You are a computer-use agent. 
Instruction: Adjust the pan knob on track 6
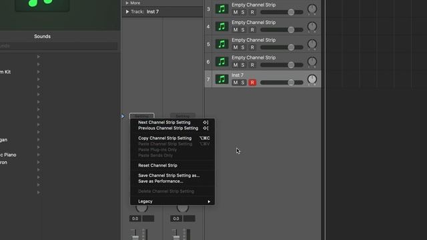(x=312, y=61)
